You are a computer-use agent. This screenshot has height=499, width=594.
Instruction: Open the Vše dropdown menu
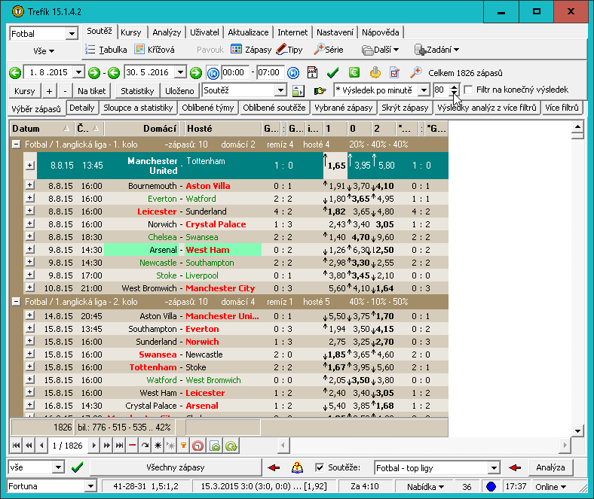pos(44,50)
